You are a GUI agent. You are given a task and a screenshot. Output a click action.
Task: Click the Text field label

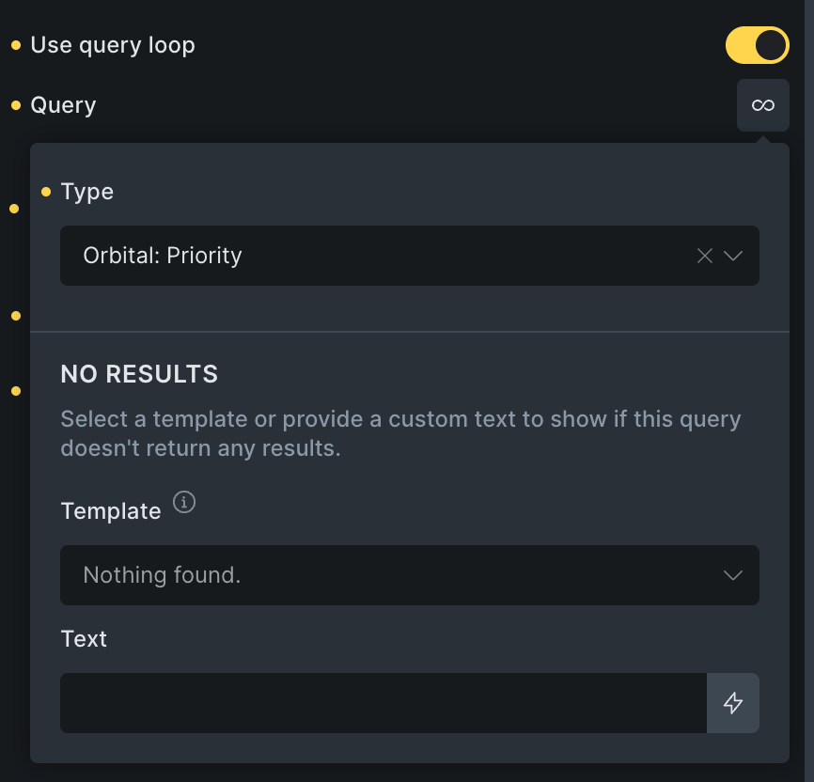pyautogui.click(x=84, y=639)
